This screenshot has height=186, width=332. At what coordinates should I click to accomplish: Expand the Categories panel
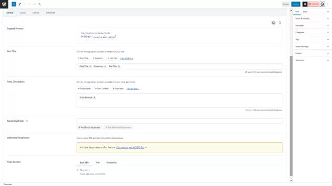click(313, 33)
